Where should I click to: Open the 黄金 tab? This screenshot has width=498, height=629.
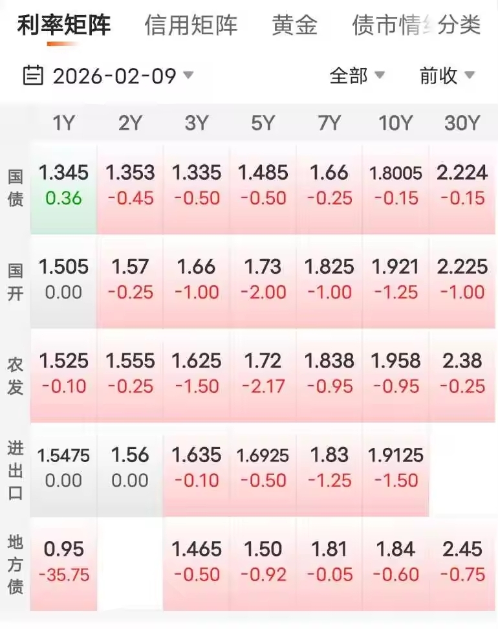(x=295, y=25)
